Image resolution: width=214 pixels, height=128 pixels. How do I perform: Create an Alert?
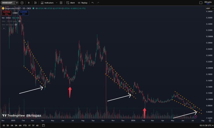click(70, 3)
